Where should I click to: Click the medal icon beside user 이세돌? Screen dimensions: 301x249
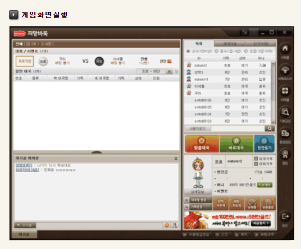point(189,86)
